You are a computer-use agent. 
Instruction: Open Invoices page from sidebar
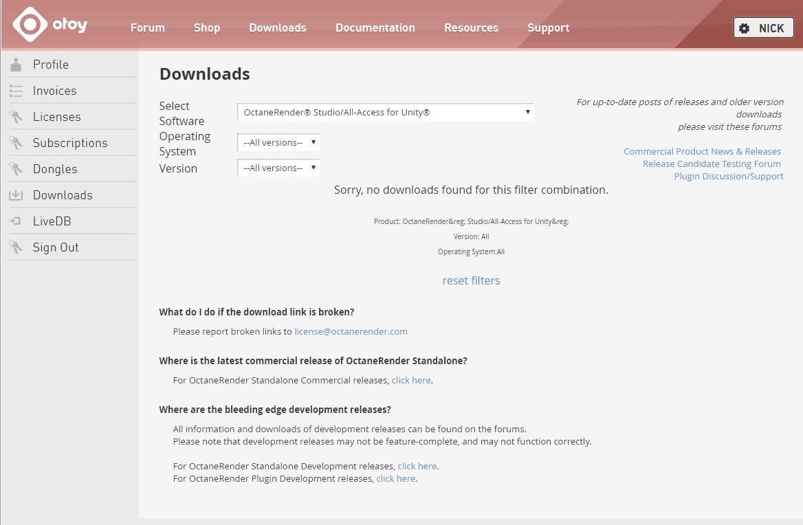click(x=55, y=91)
